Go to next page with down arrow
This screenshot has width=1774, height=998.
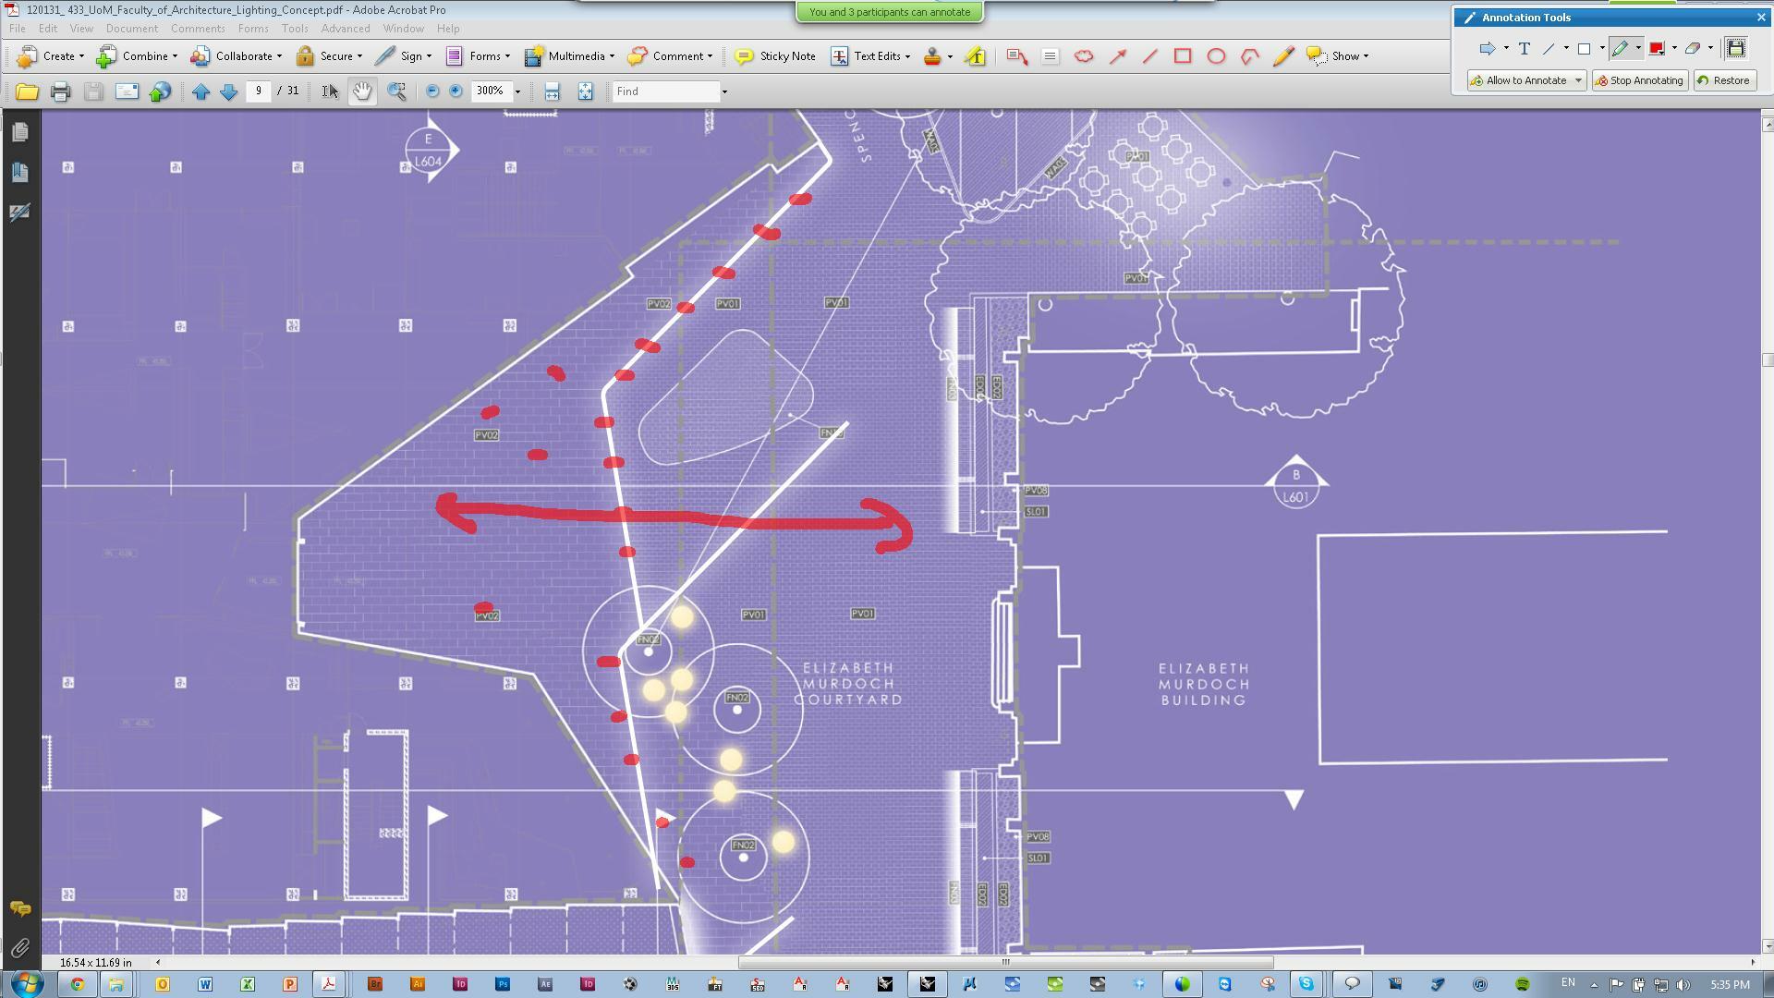point(228,91)
